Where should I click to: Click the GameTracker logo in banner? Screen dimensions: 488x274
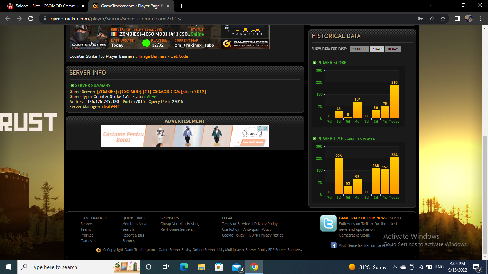tap(245, 44)
